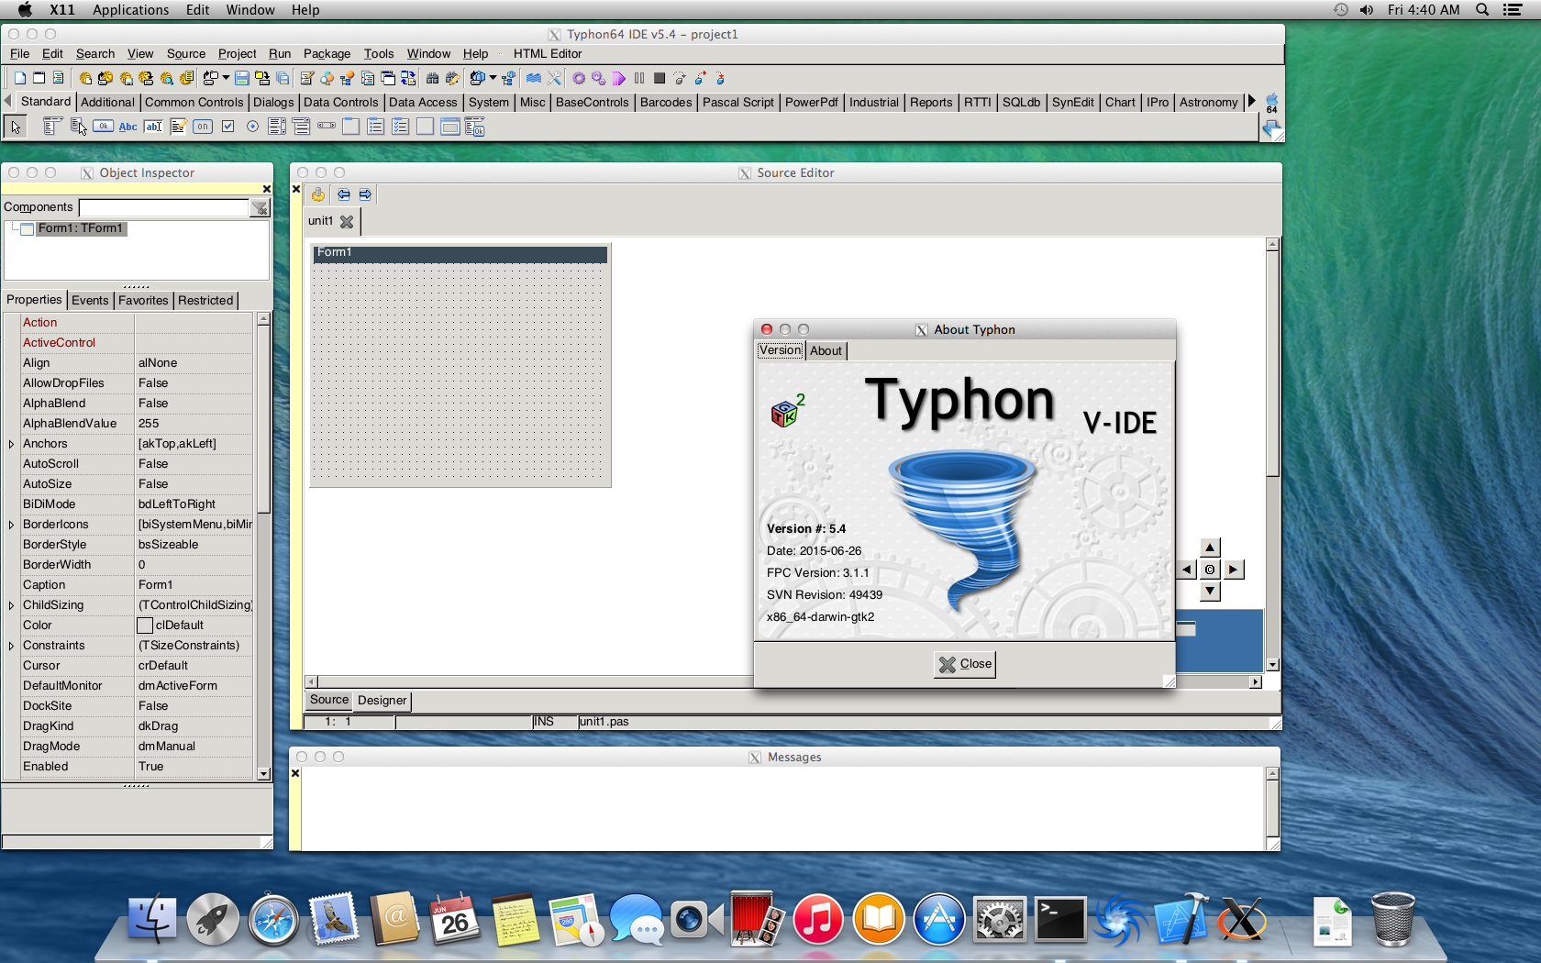Pick the TActionList component icon
Image resolution: width=1541 pixels, height=963 pixels.
click(474, 127)
